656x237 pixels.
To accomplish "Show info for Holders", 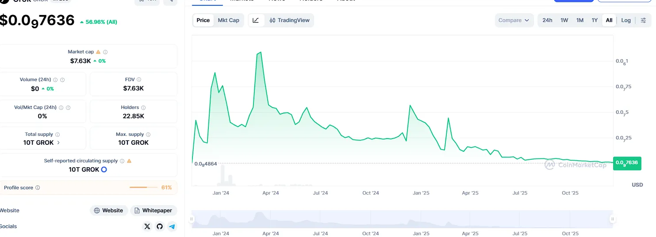I will point(143,108).
